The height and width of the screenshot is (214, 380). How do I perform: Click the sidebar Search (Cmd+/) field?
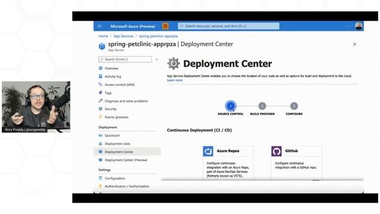click(125, 59)
